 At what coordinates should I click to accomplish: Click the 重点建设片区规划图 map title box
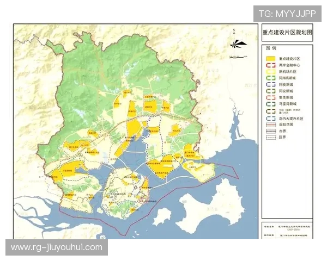[287, 33]
